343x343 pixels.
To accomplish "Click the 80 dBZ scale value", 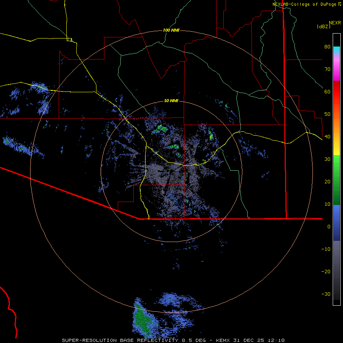I will pyautogui.click(x=327, y=46).
